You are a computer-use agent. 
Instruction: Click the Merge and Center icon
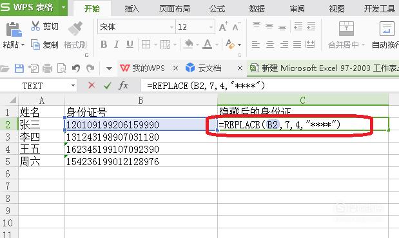[346, 28]
